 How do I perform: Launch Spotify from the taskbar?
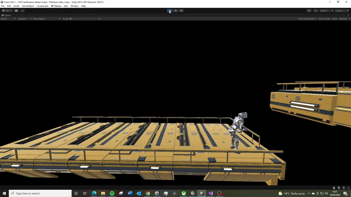coord(112,193)
